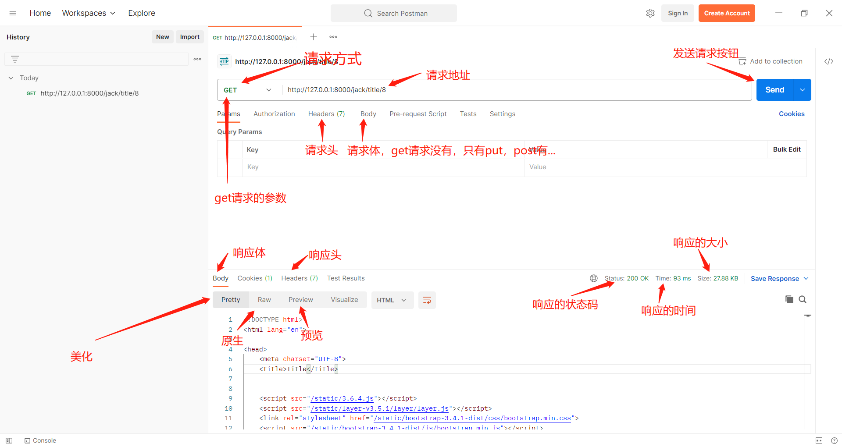Open the request Settings tab
This screenshot has height=447, width=842.
click(x=503, y=114)
